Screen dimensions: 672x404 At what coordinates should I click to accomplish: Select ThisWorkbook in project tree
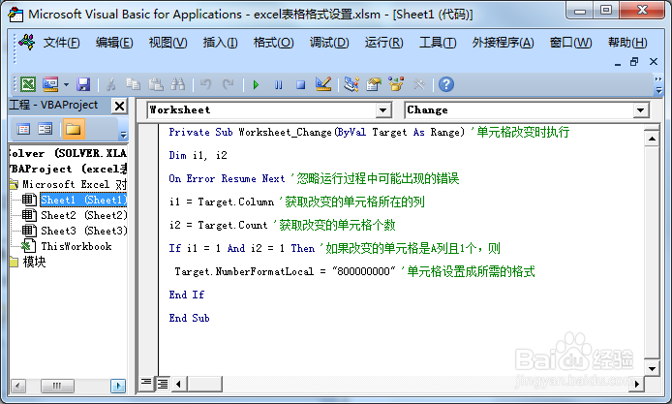[76, 246]
